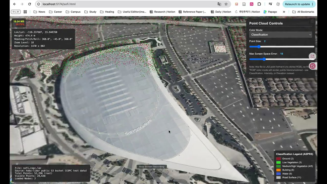Click the Source: hobu-lidar S3 bucket text

(x=51, y=171)
